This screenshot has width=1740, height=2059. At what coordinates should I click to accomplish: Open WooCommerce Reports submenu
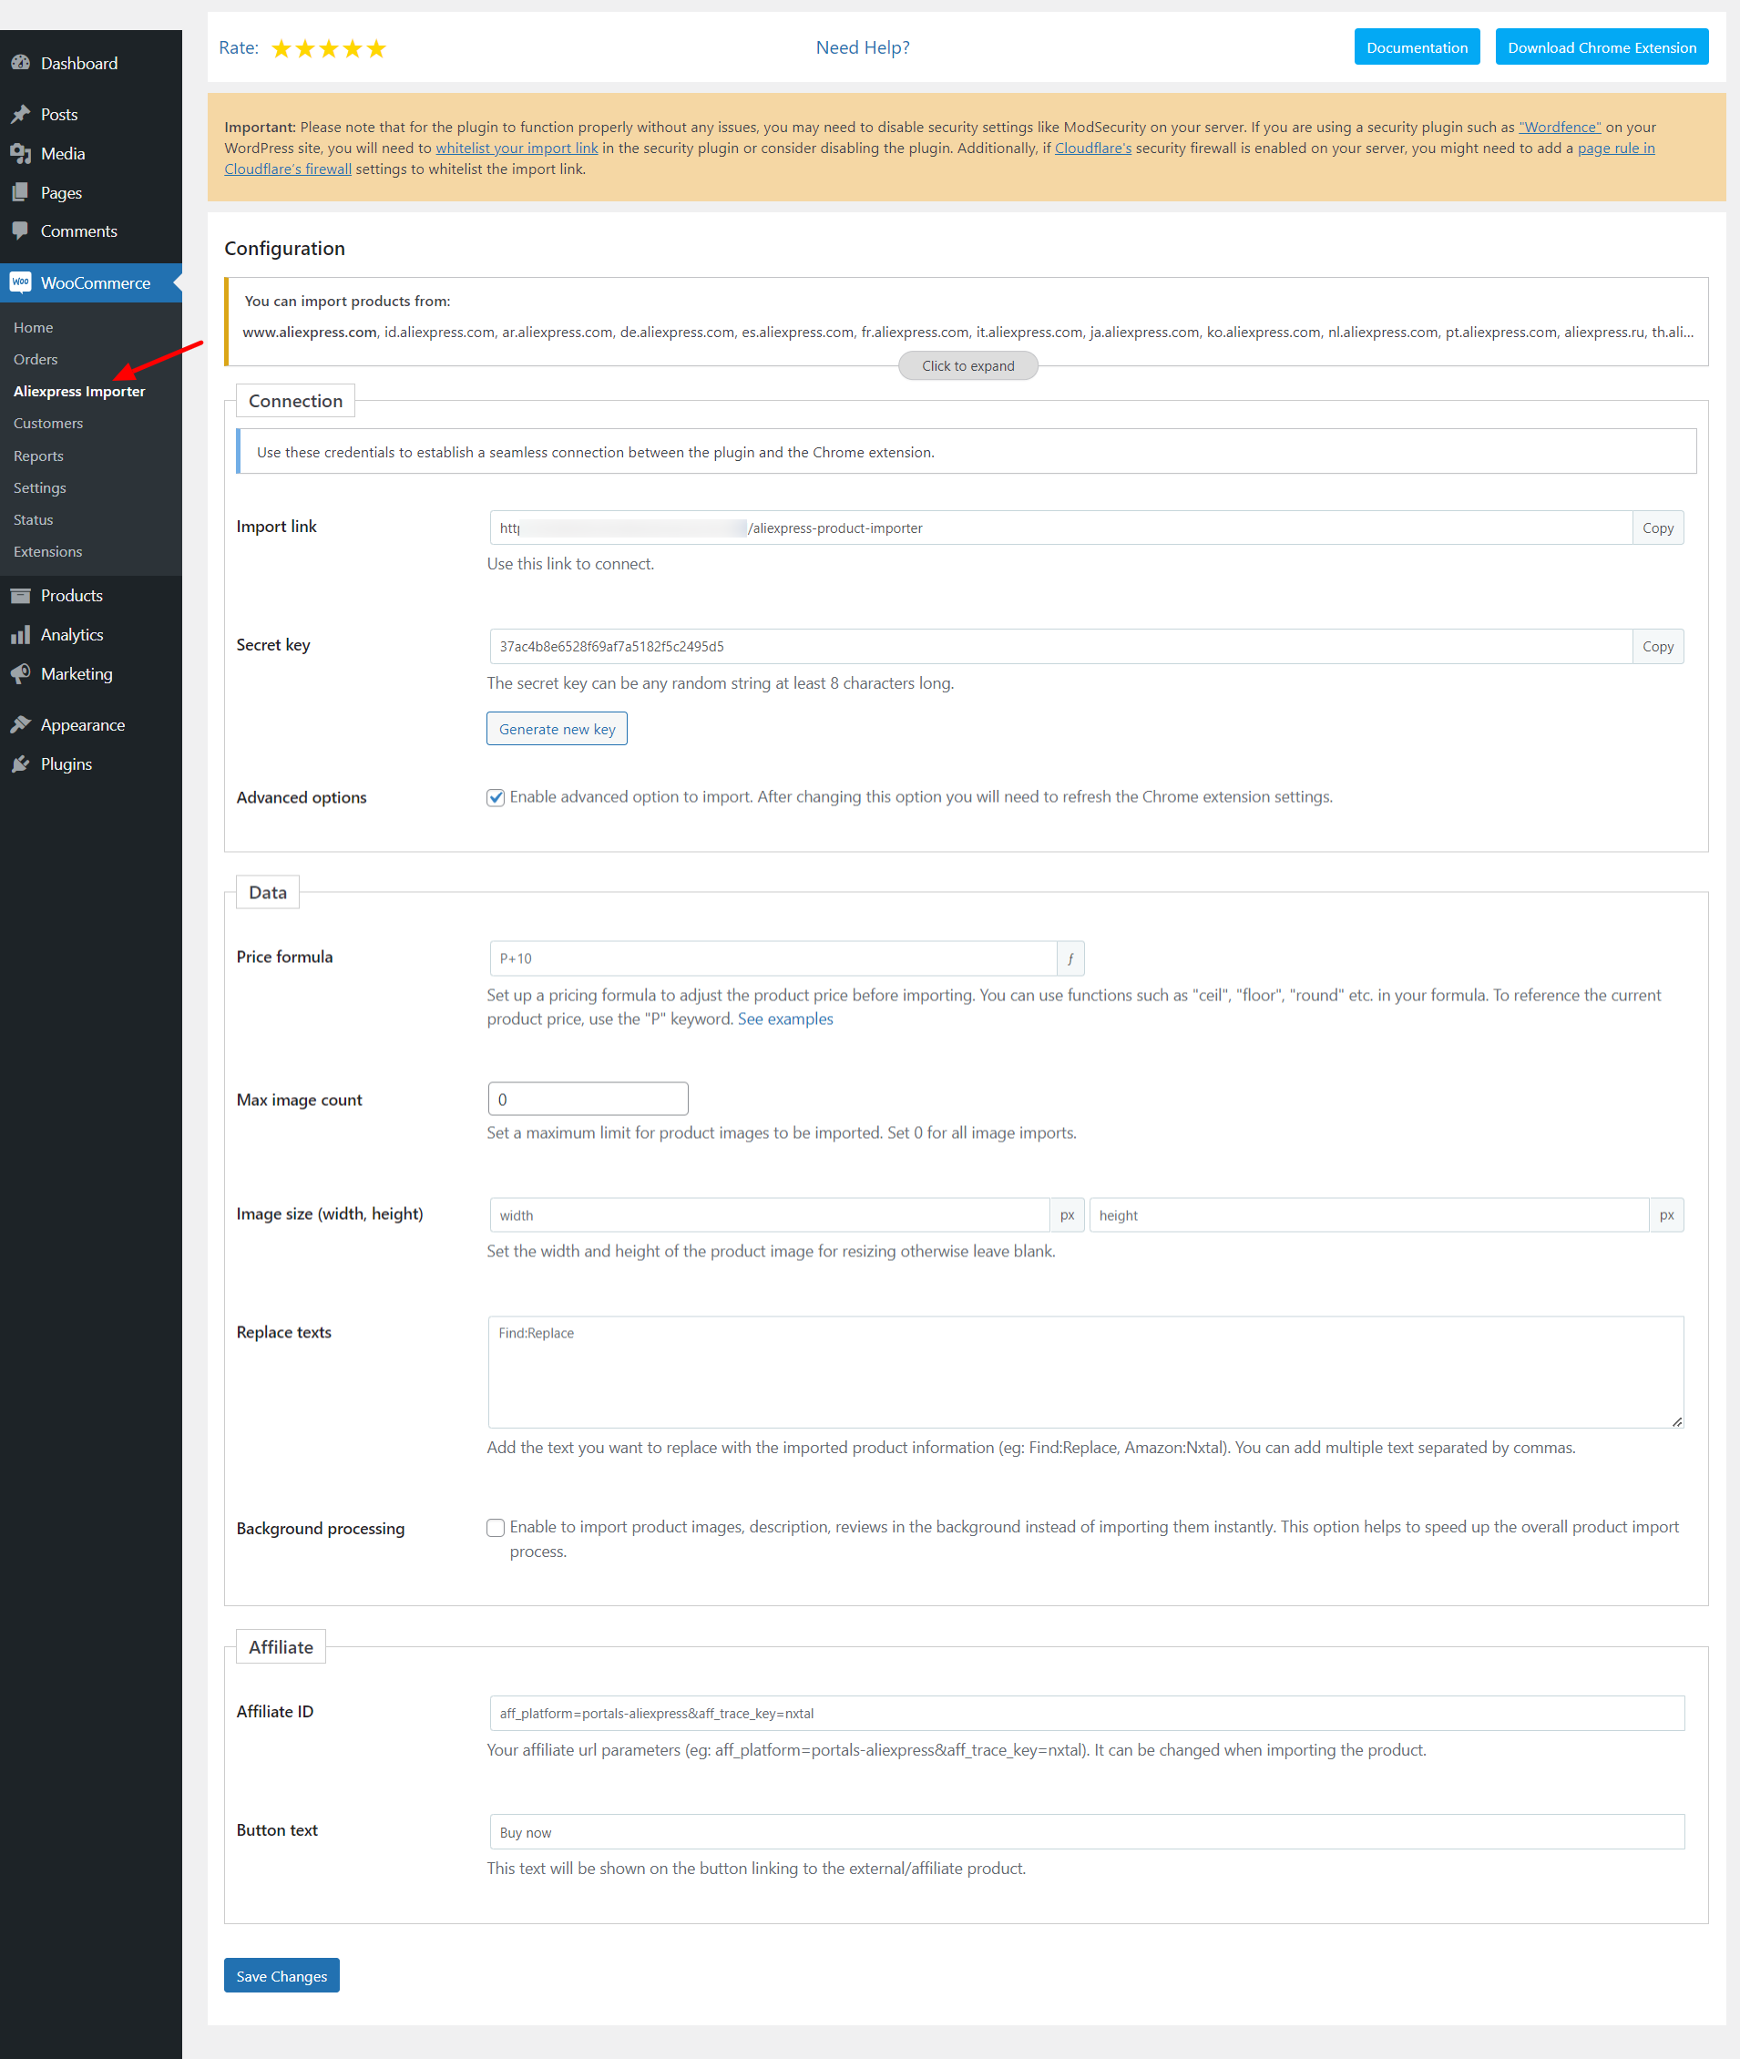[x=38, y=456]
